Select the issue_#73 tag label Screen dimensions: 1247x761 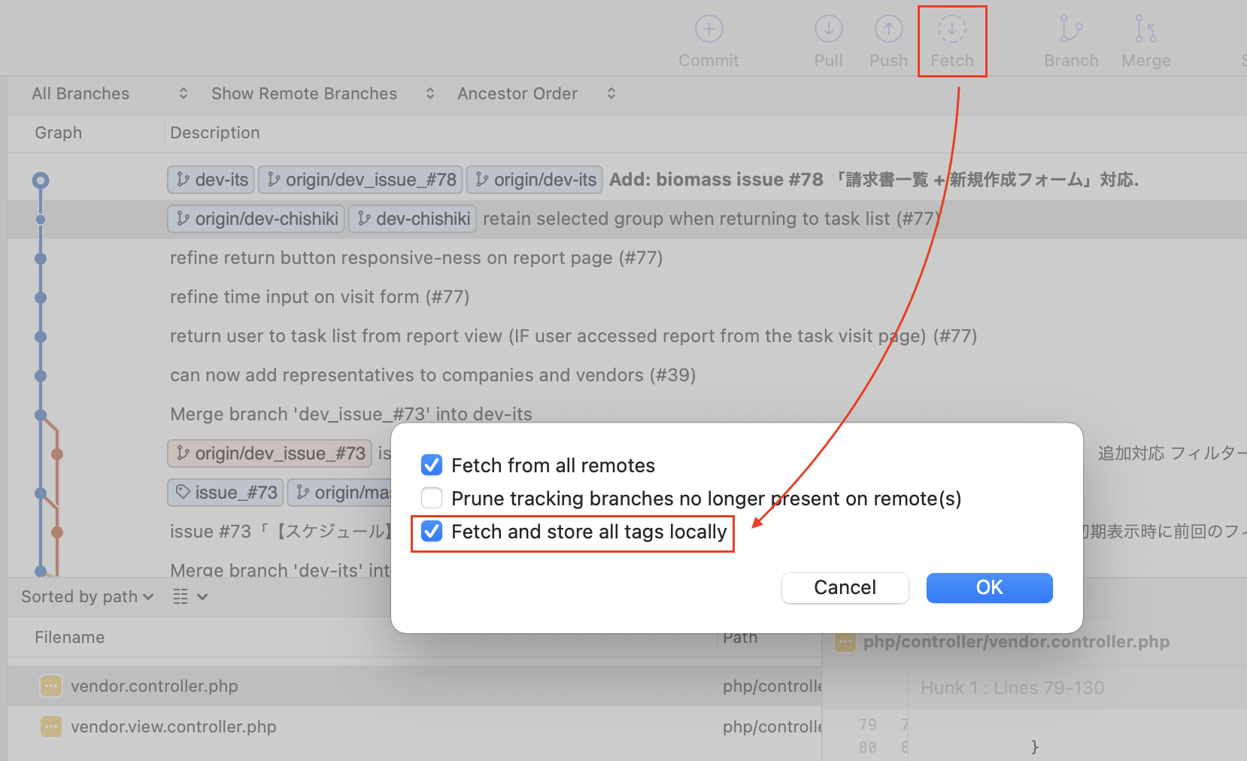pyautogui.click(x=226, y=493)
